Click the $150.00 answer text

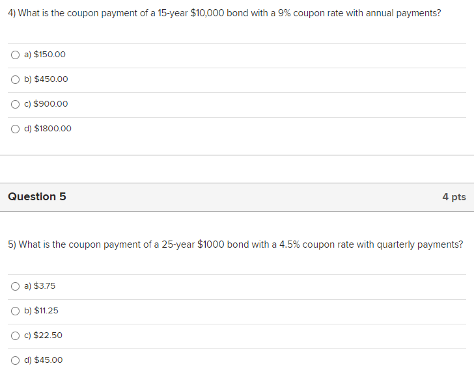coord(45,55)
